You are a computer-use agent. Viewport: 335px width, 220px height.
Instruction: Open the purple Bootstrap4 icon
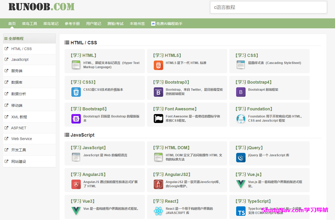[x=241, y=92]
